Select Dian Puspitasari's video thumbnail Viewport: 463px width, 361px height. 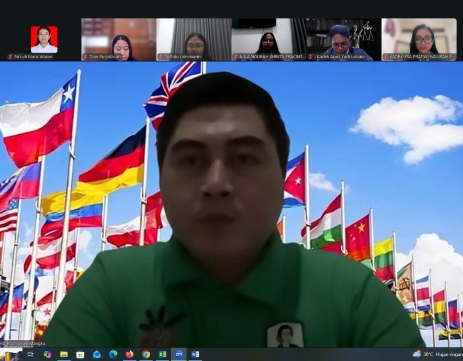click(x=119, y=39)
